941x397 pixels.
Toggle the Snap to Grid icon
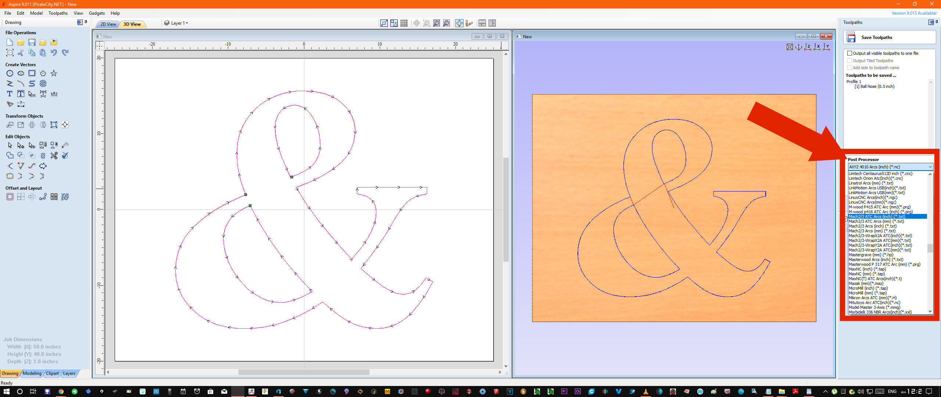point(404,23)
